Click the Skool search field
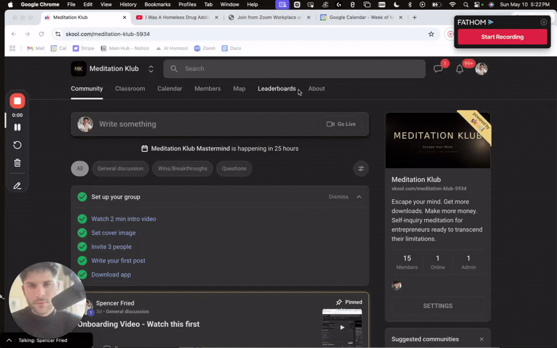 (294, 69)
